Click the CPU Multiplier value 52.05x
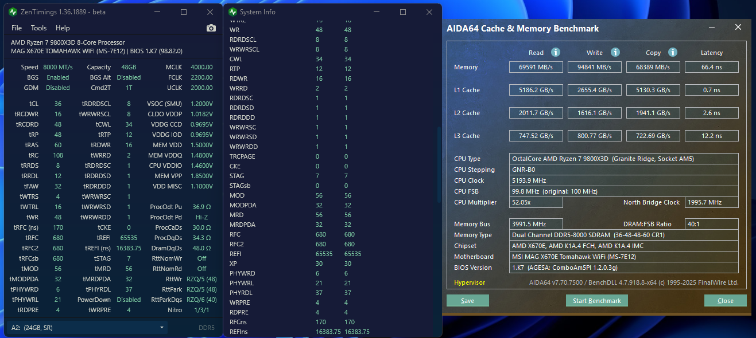 536,202
